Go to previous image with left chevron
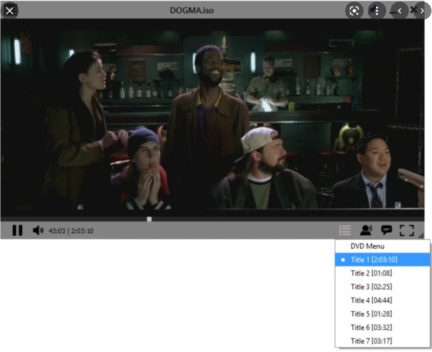The height and width of the screenshot is (352, 432). click(399, 11)
